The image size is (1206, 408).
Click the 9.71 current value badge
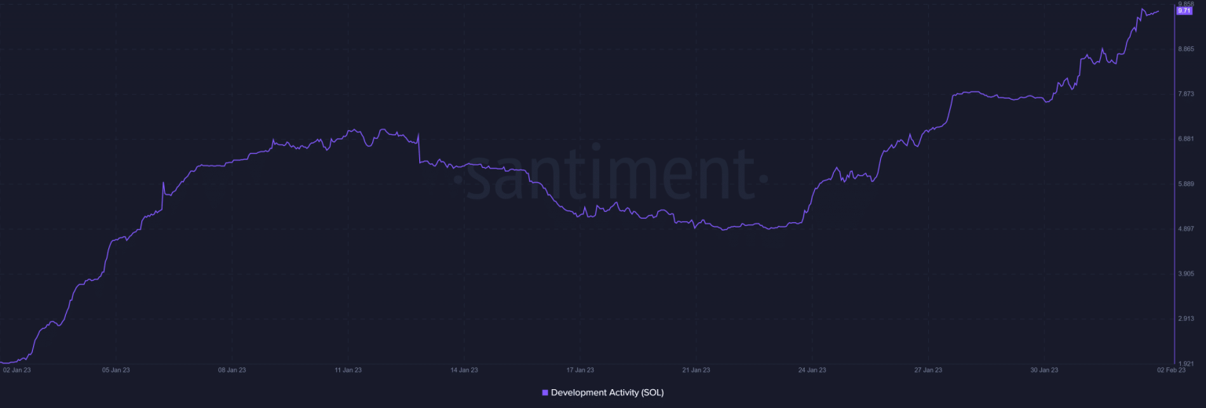click(1184, 11)
